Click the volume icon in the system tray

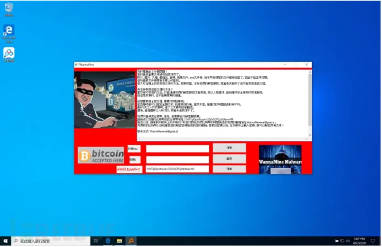point(347,241)
